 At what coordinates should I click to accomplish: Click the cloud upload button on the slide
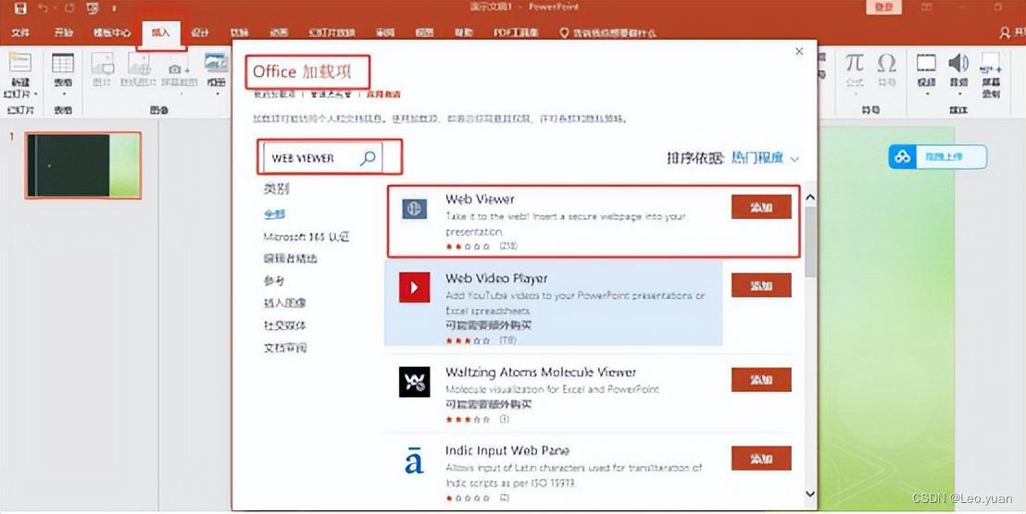tap(937, 157)
